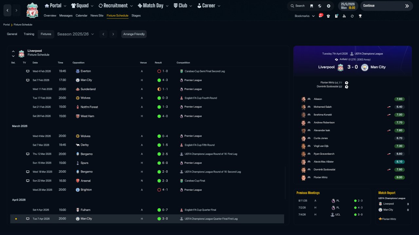The width and height of the screenshot is (419, 235).
Task: Open the Squad menu
Action: pyautogui.click(x=82, y=6)
